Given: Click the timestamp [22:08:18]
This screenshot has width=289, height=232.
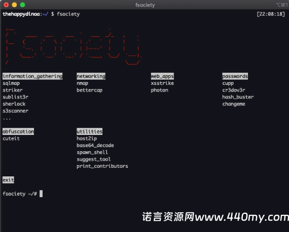Looking at the screenshot, I should (271, 14).
